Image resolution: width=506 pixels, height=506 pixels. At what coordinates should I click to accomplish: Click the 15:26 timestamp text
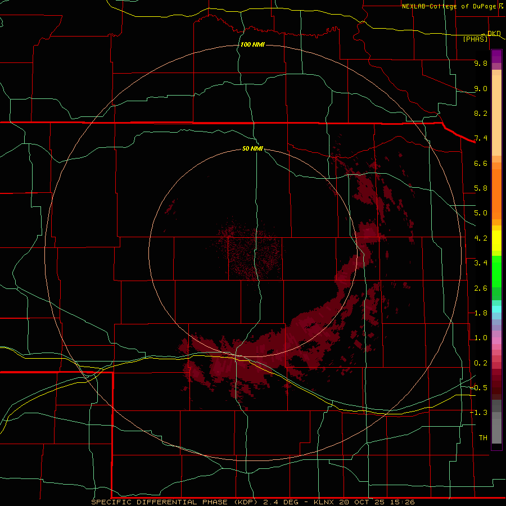[x=404, y=502]
